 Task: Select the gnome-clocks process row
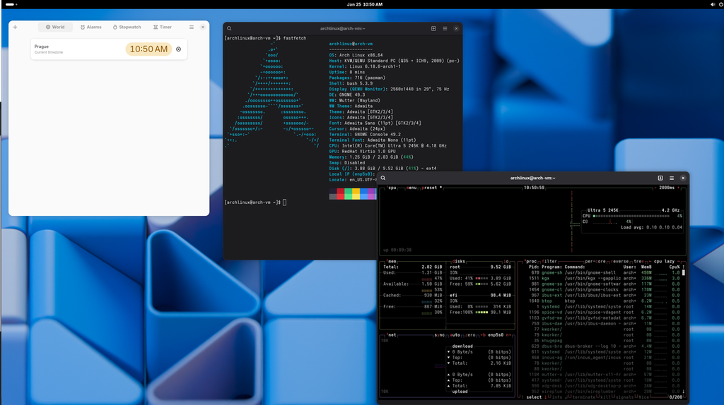604,290
